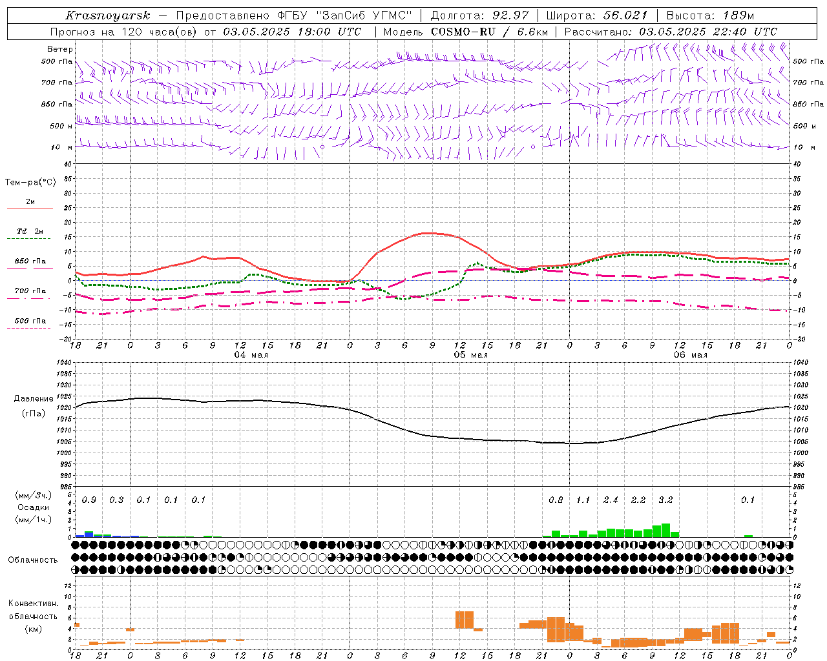
Task: Click the model name "COSMO-RU / 6.6км"
Action: point(490,32)
